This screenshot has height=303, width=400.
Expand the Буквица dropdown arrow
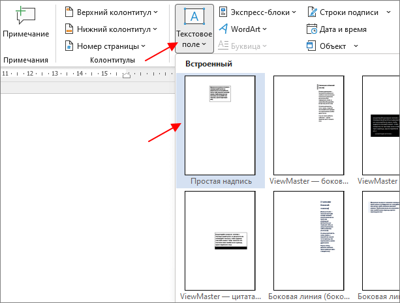[264, 46]
